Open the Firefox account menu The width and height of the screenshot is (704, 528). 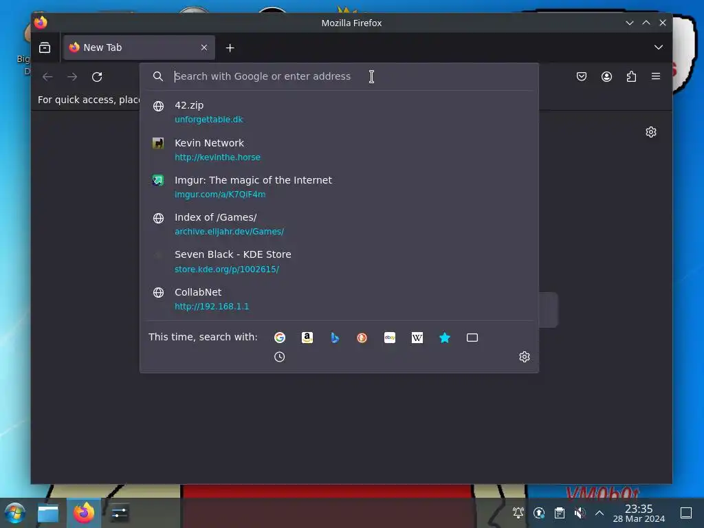(606, 76)
